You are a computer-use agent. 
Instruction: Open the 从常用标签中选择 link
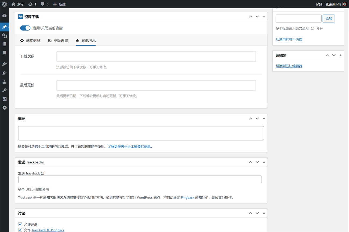(289, 39)
